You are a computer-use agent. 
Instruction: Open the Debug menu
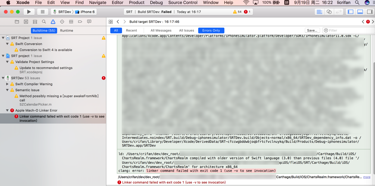(156, 3)
